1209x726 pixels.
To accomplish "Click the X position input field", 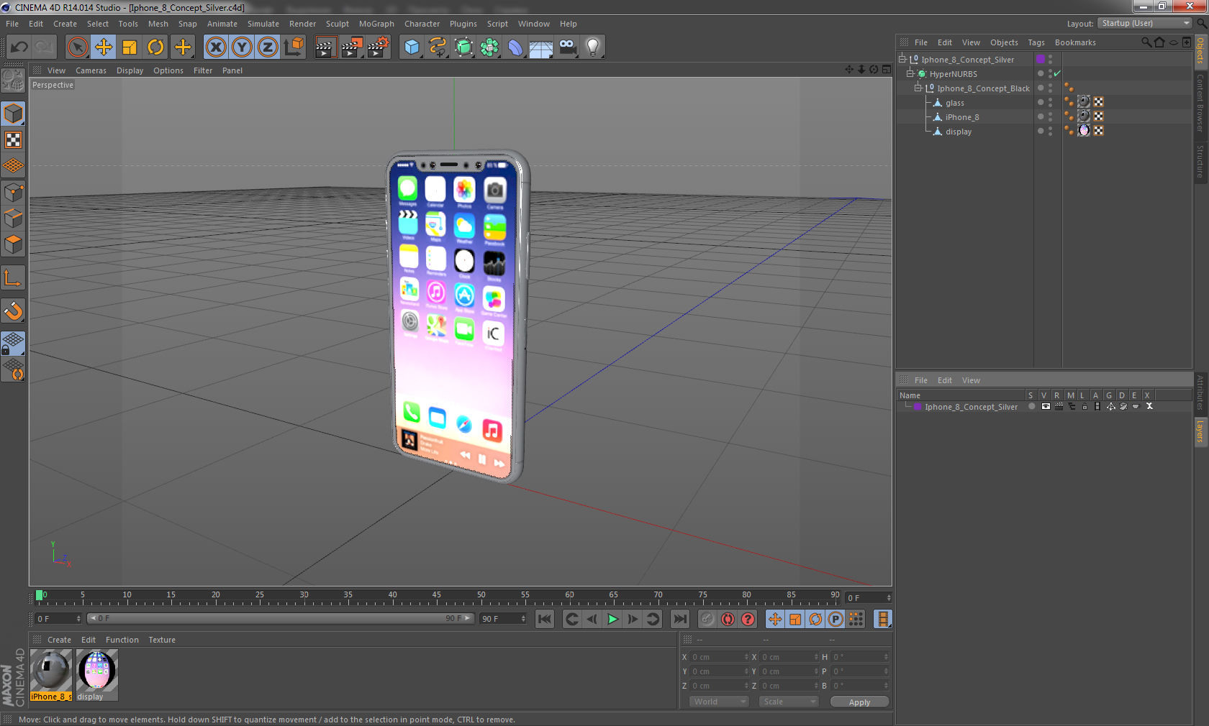I will click(719, 657).
